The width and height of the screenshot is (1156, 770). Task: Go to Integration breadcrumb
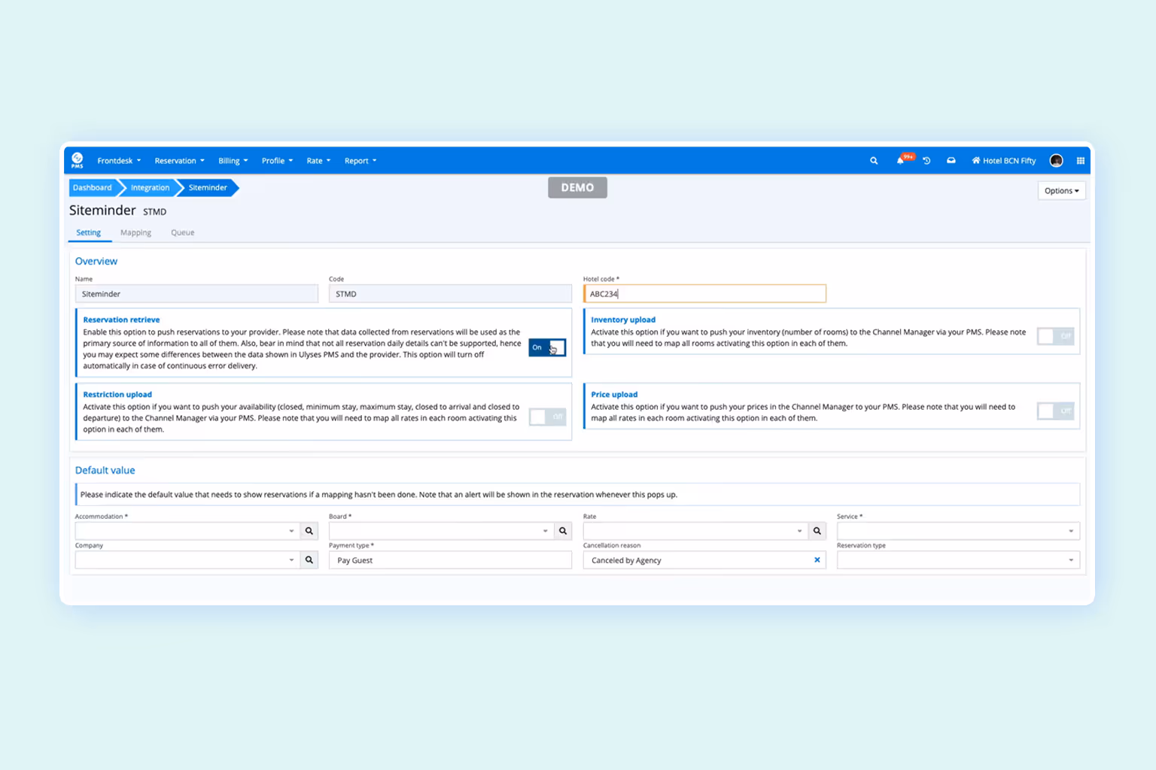150,188
